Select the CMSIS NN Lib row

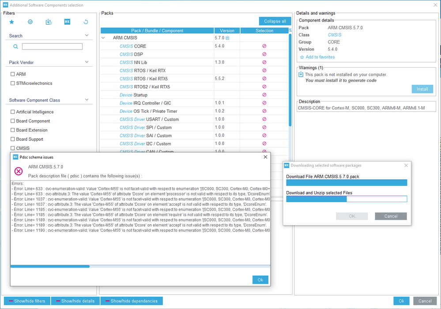pyautogui.click(x=194, y=62)
